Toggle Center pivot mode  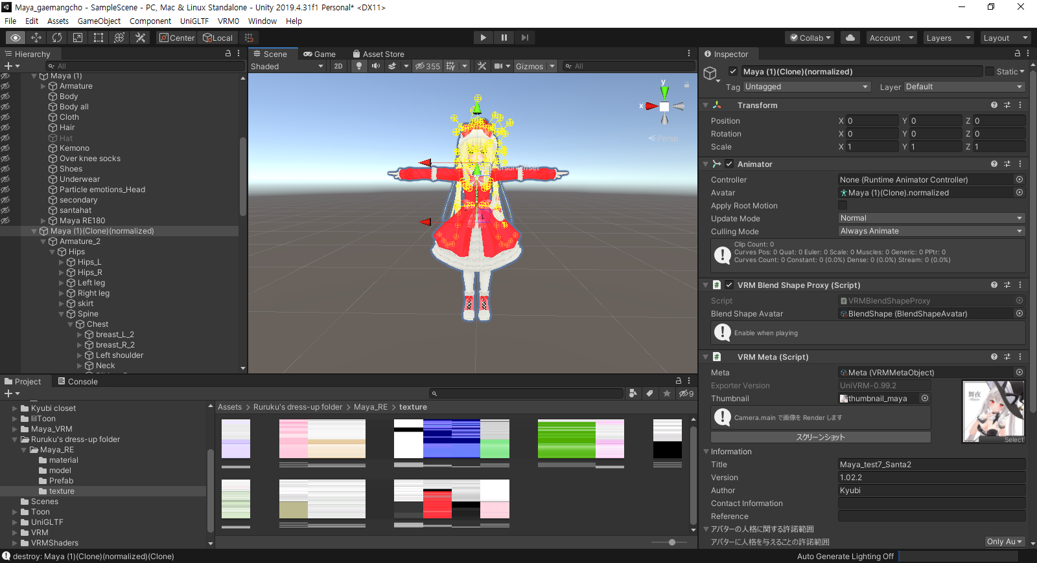pos(176,38)
